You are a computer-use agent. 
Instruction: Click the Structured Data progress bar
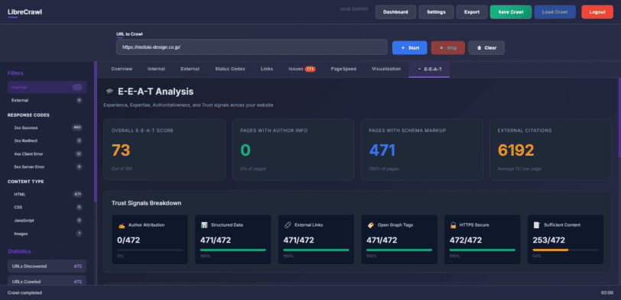(x=232, y=250)
